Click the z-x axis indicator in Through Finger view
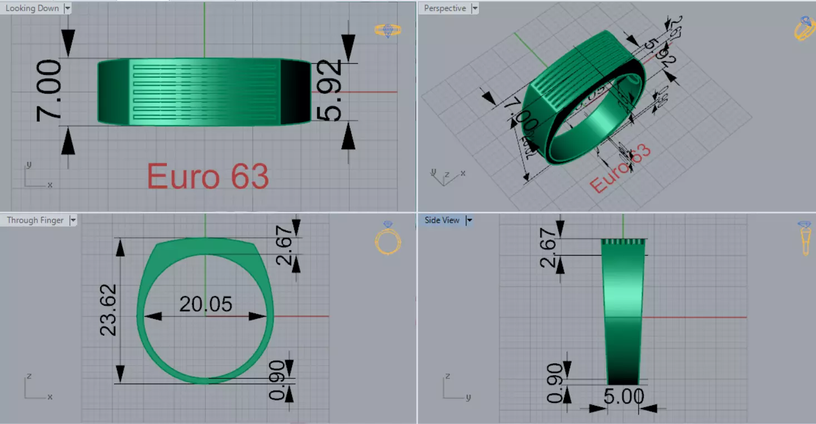 point(38,386)
